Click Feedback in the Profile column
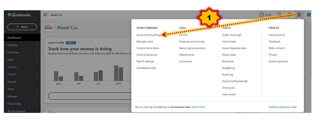 [275, 42]
